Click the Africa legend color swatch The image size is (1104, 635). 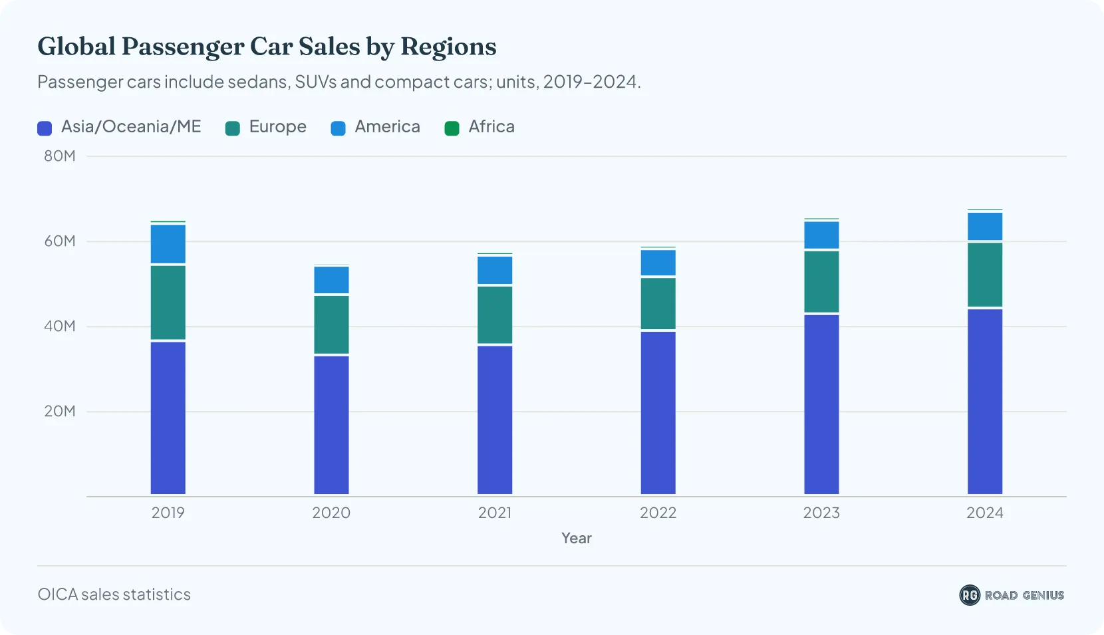pyautogui.click(x=452, y=128)
